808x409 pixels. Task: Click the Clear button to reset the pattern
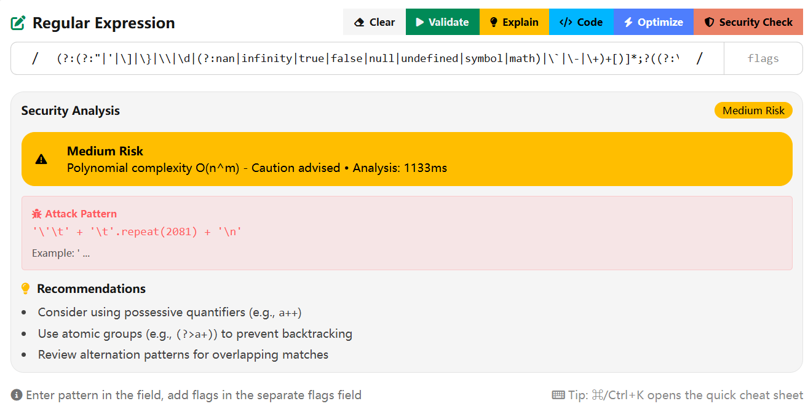point(374,21)
